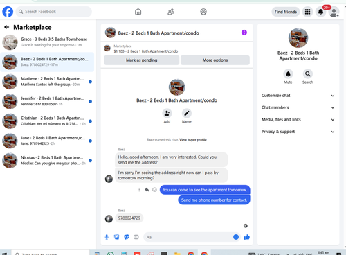Image resolution: width=346 pixels, height=255 pixels.
Task: Open Grace 3 Beds Townhouse conversation
Action: tap(47, 42)
